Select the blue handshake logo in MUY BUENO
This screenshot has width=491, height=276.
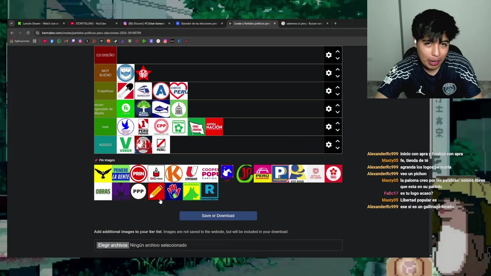125,73
